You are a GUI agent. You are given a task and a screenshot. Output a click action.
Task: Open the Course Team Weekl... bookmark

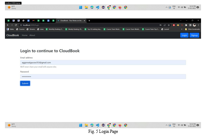click(131, 29)
